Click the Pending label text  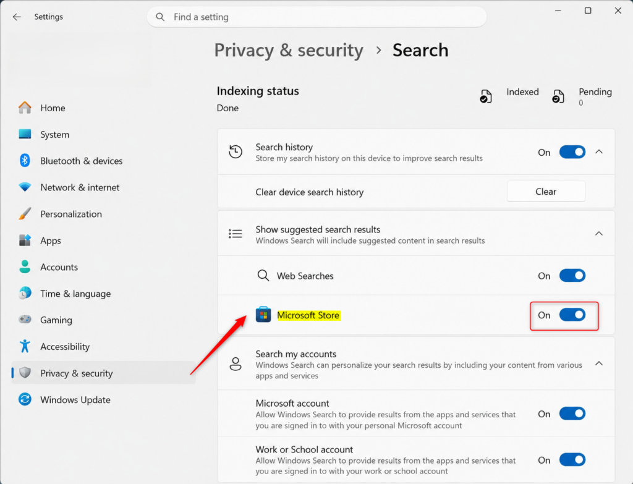click(x=595, y=92)
